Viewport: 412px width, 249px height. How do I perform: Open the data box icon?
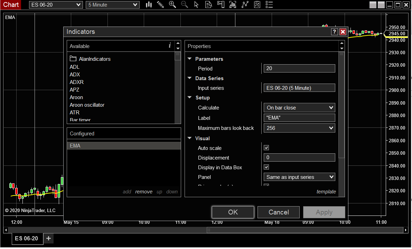(x=208, y=5)
